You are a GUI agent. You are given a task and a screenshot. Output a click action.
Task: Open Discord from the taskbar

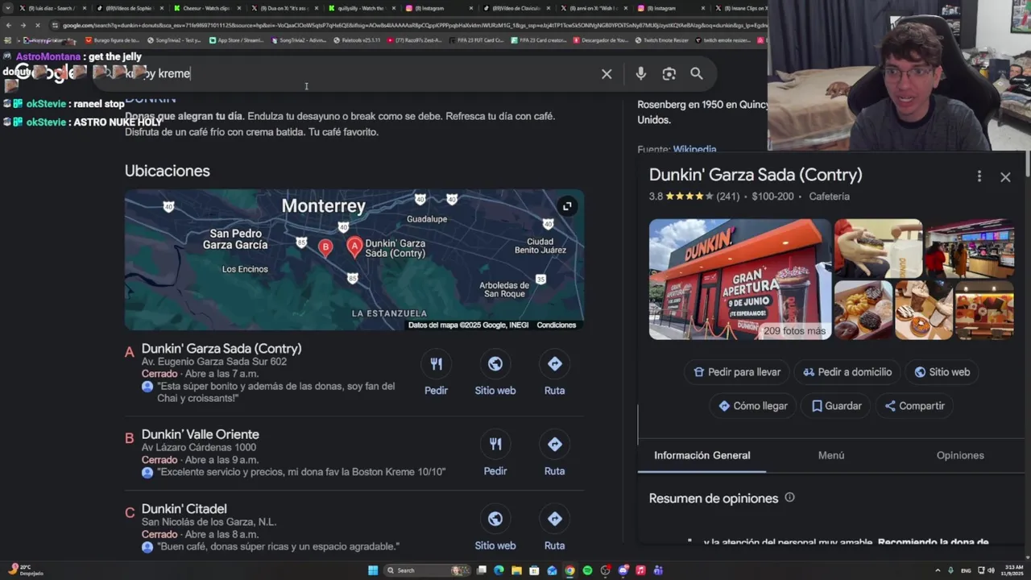point(623,570)
